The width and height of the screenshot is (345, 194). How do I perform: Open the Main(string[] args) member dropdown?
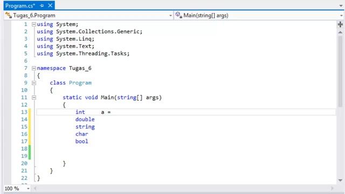[x=341, y=16]
